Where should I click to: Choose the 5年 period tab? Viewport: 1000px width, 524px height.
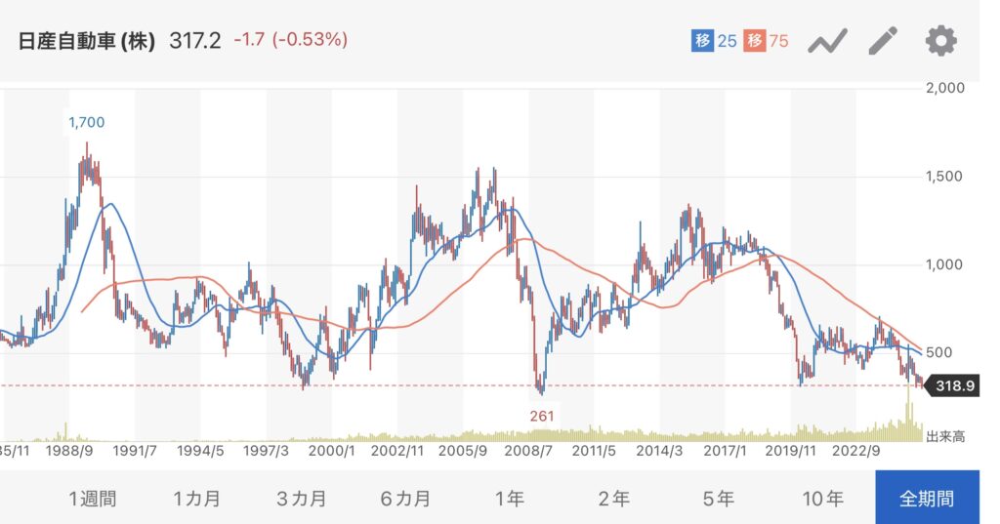[x=718, y=498]
